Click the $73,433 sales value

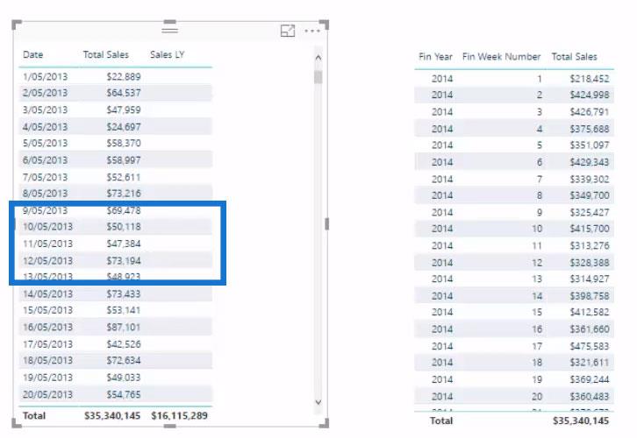124,294
